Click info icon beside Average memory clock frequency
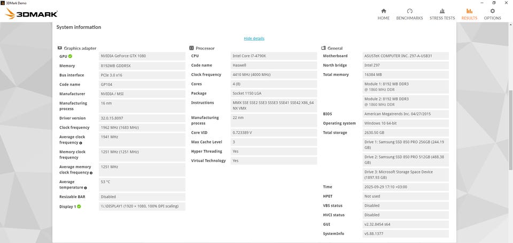Viewport: 513px width, 243px height. point(91,173)
